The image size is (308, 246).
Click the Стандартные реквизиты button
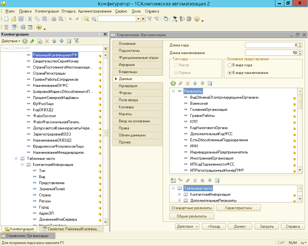(192, 208)
